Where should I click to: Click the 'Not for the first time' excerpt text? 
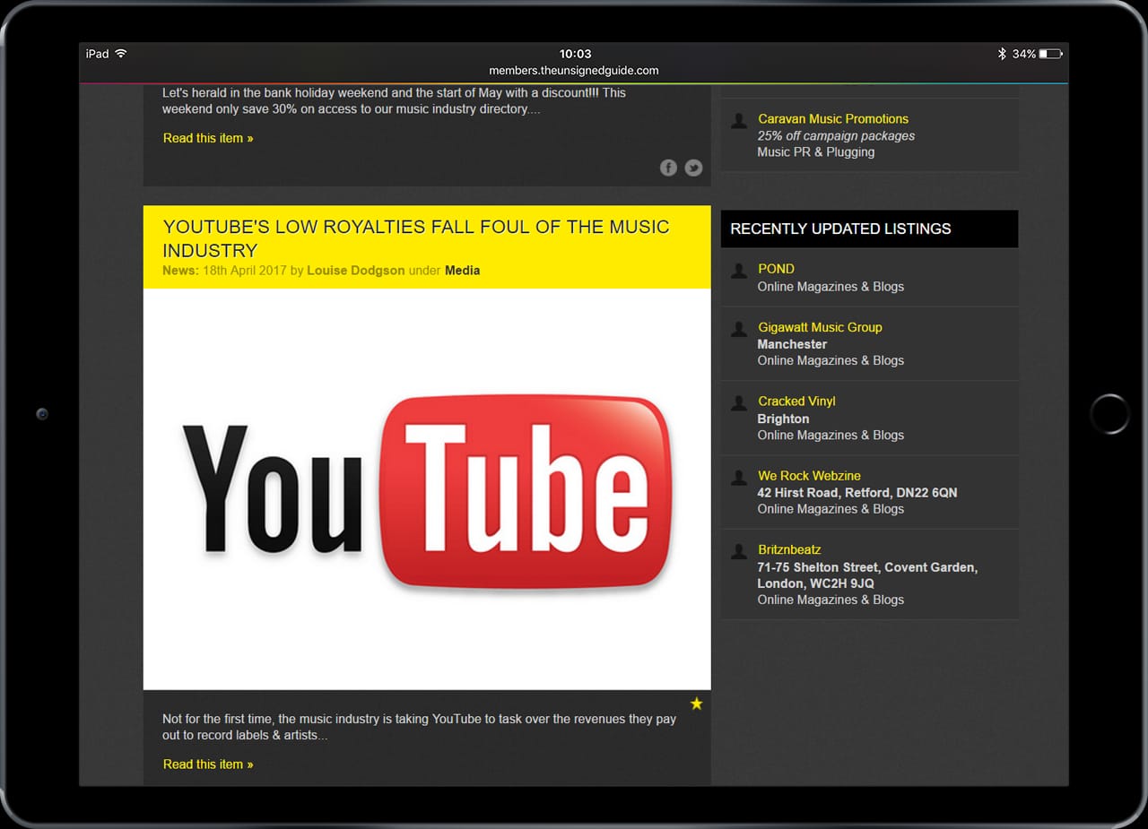pyautogui.click(x=419, y=727)
